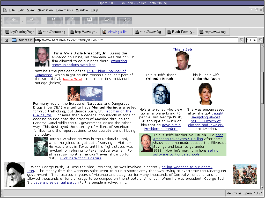Open the kept him on the CIA payroll link
The image size is (265, 198).
[82, 113]
